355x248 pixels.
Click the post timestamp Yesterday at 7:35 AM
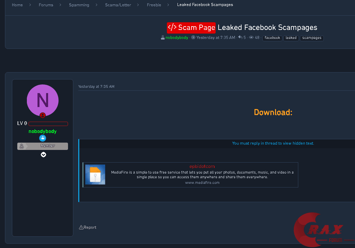click(x=96, y=87)
